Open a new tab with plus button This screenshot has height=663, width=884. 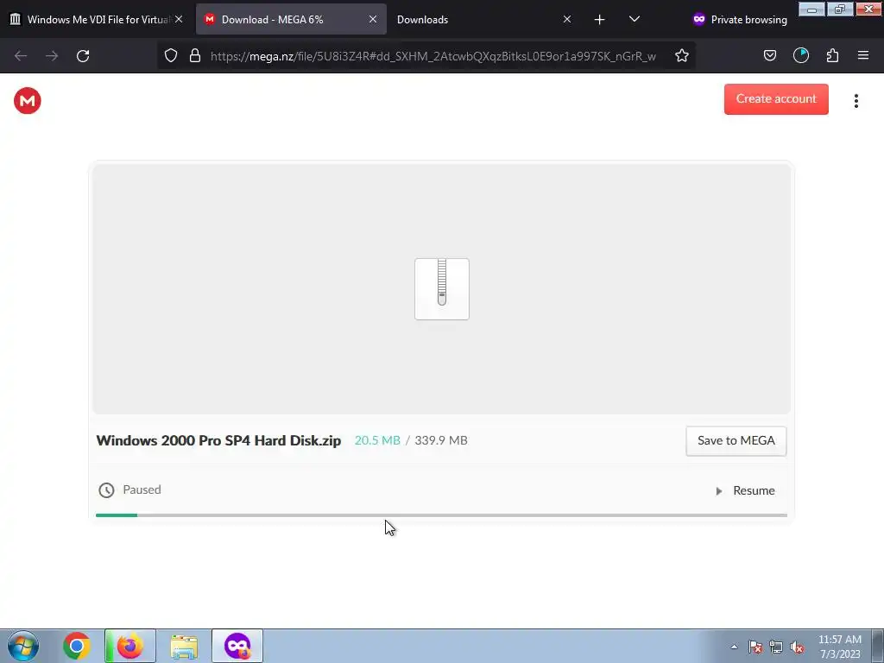coord(599,20)
